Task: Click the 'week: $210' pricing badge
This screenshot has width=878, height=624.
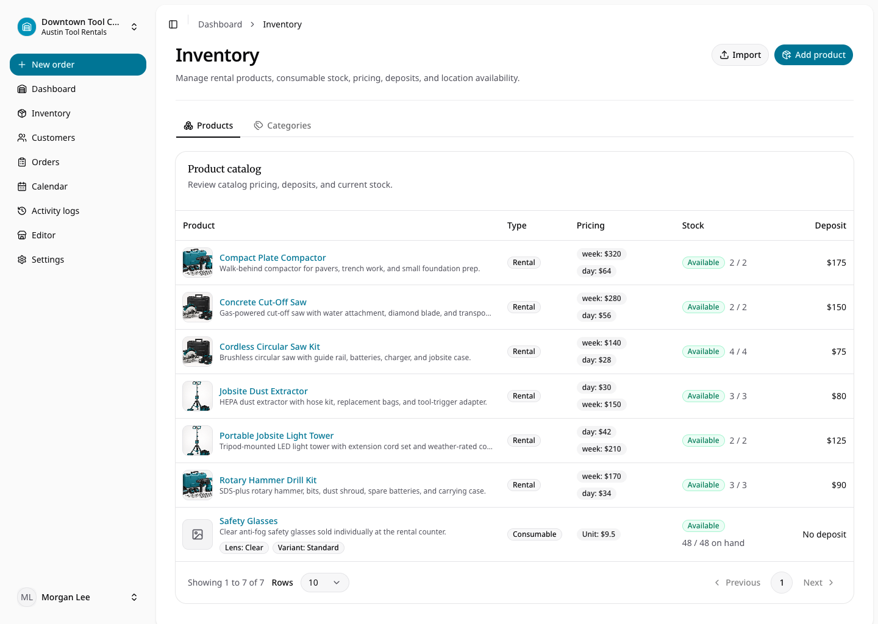Action: point(601,449)
